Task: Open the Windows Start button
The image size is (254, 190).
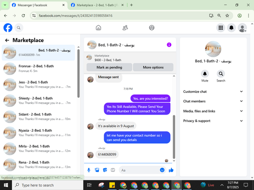Action: click(x=6, y=185)
